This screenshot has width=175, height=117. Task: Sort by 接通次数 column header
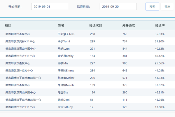pos(96,26)
